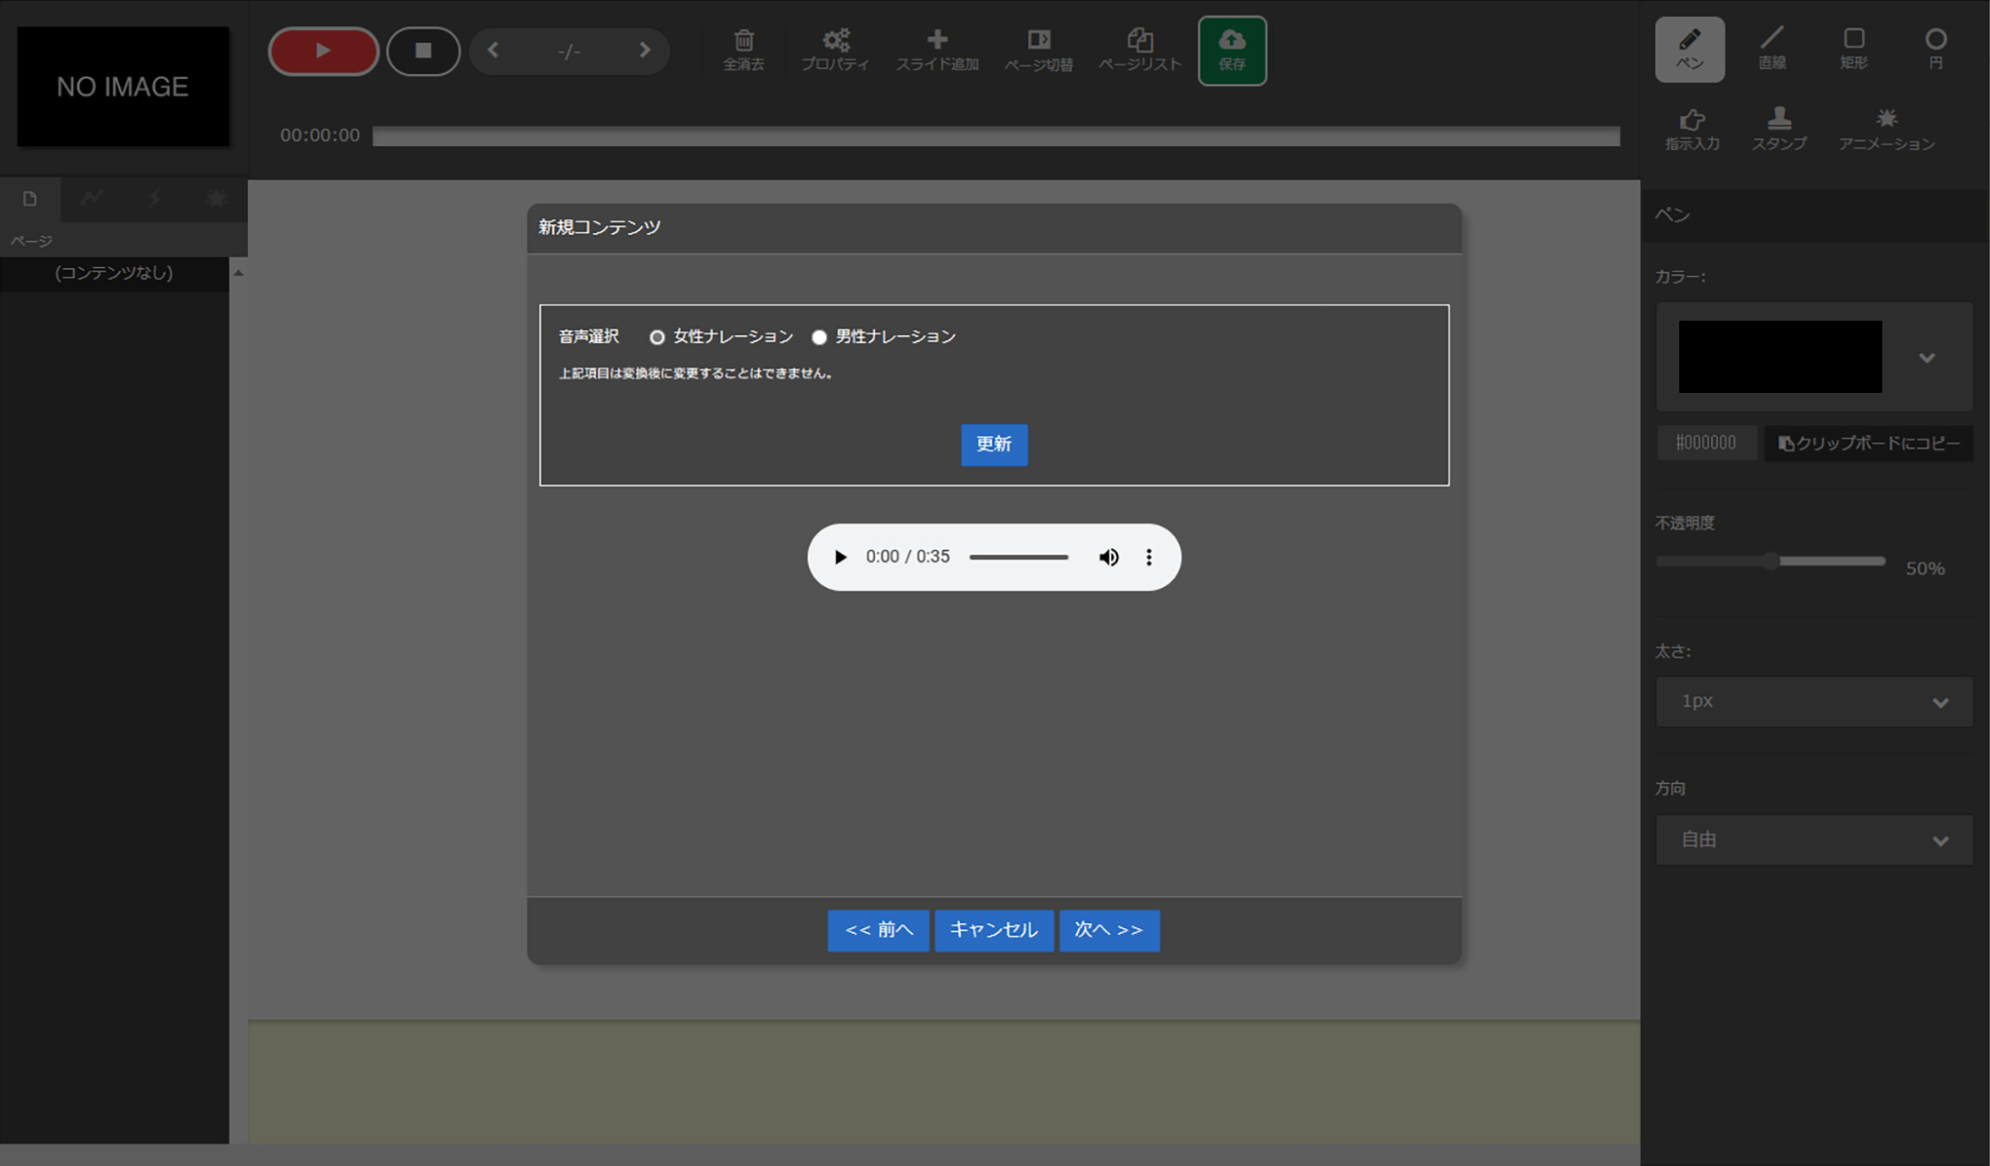Select 女性ナレーション radio button

[657, 337]
